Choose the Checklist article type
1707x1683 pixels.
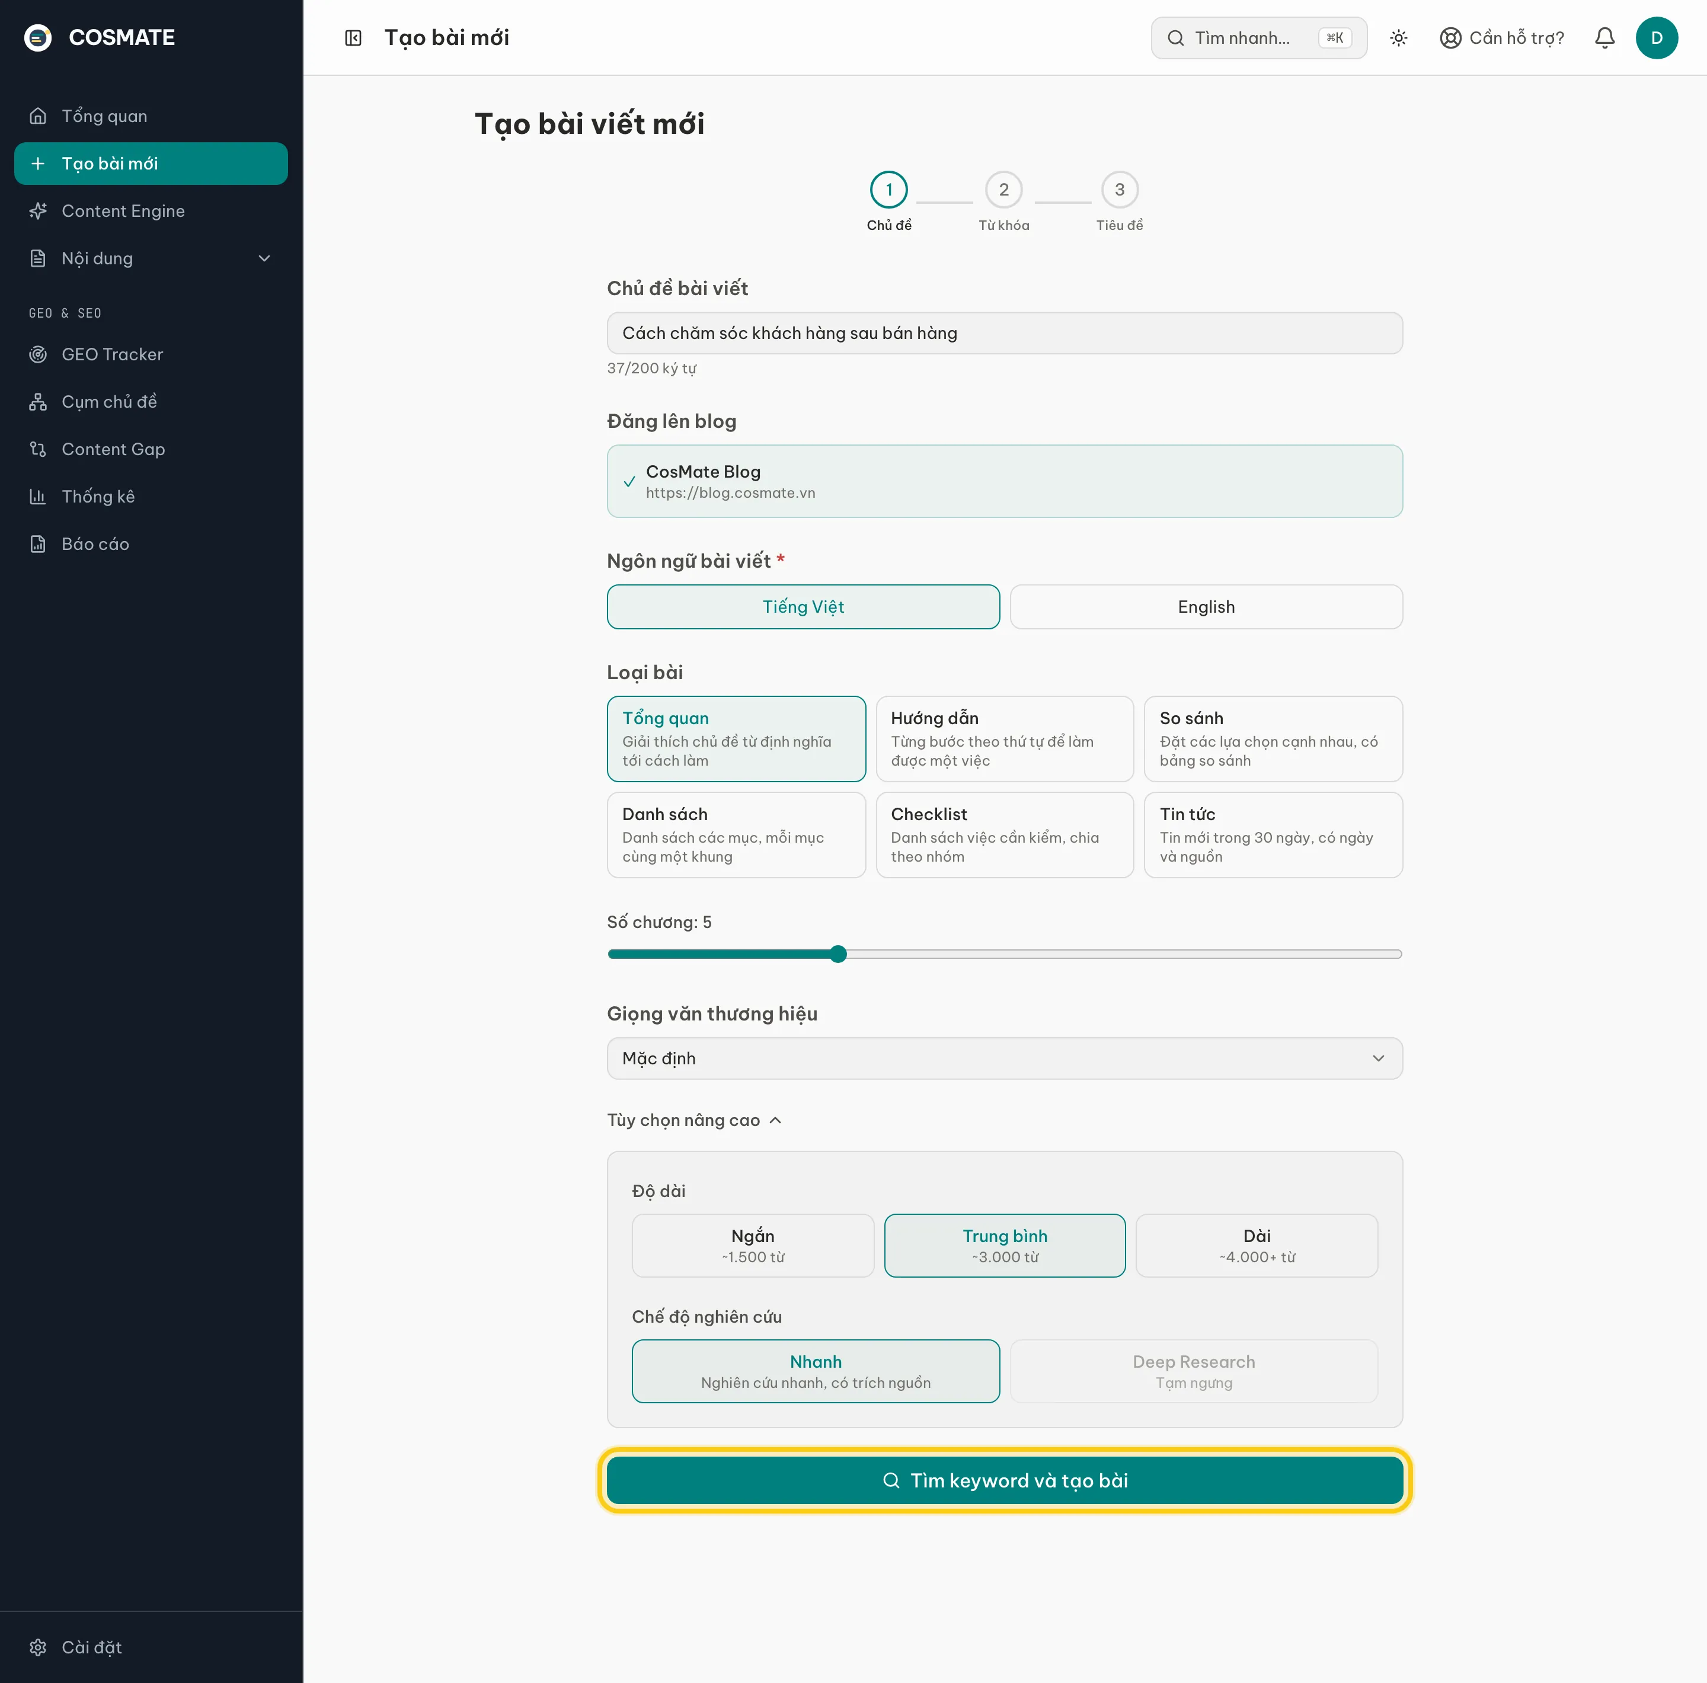pyautogui.click(x=1003, y=834)
